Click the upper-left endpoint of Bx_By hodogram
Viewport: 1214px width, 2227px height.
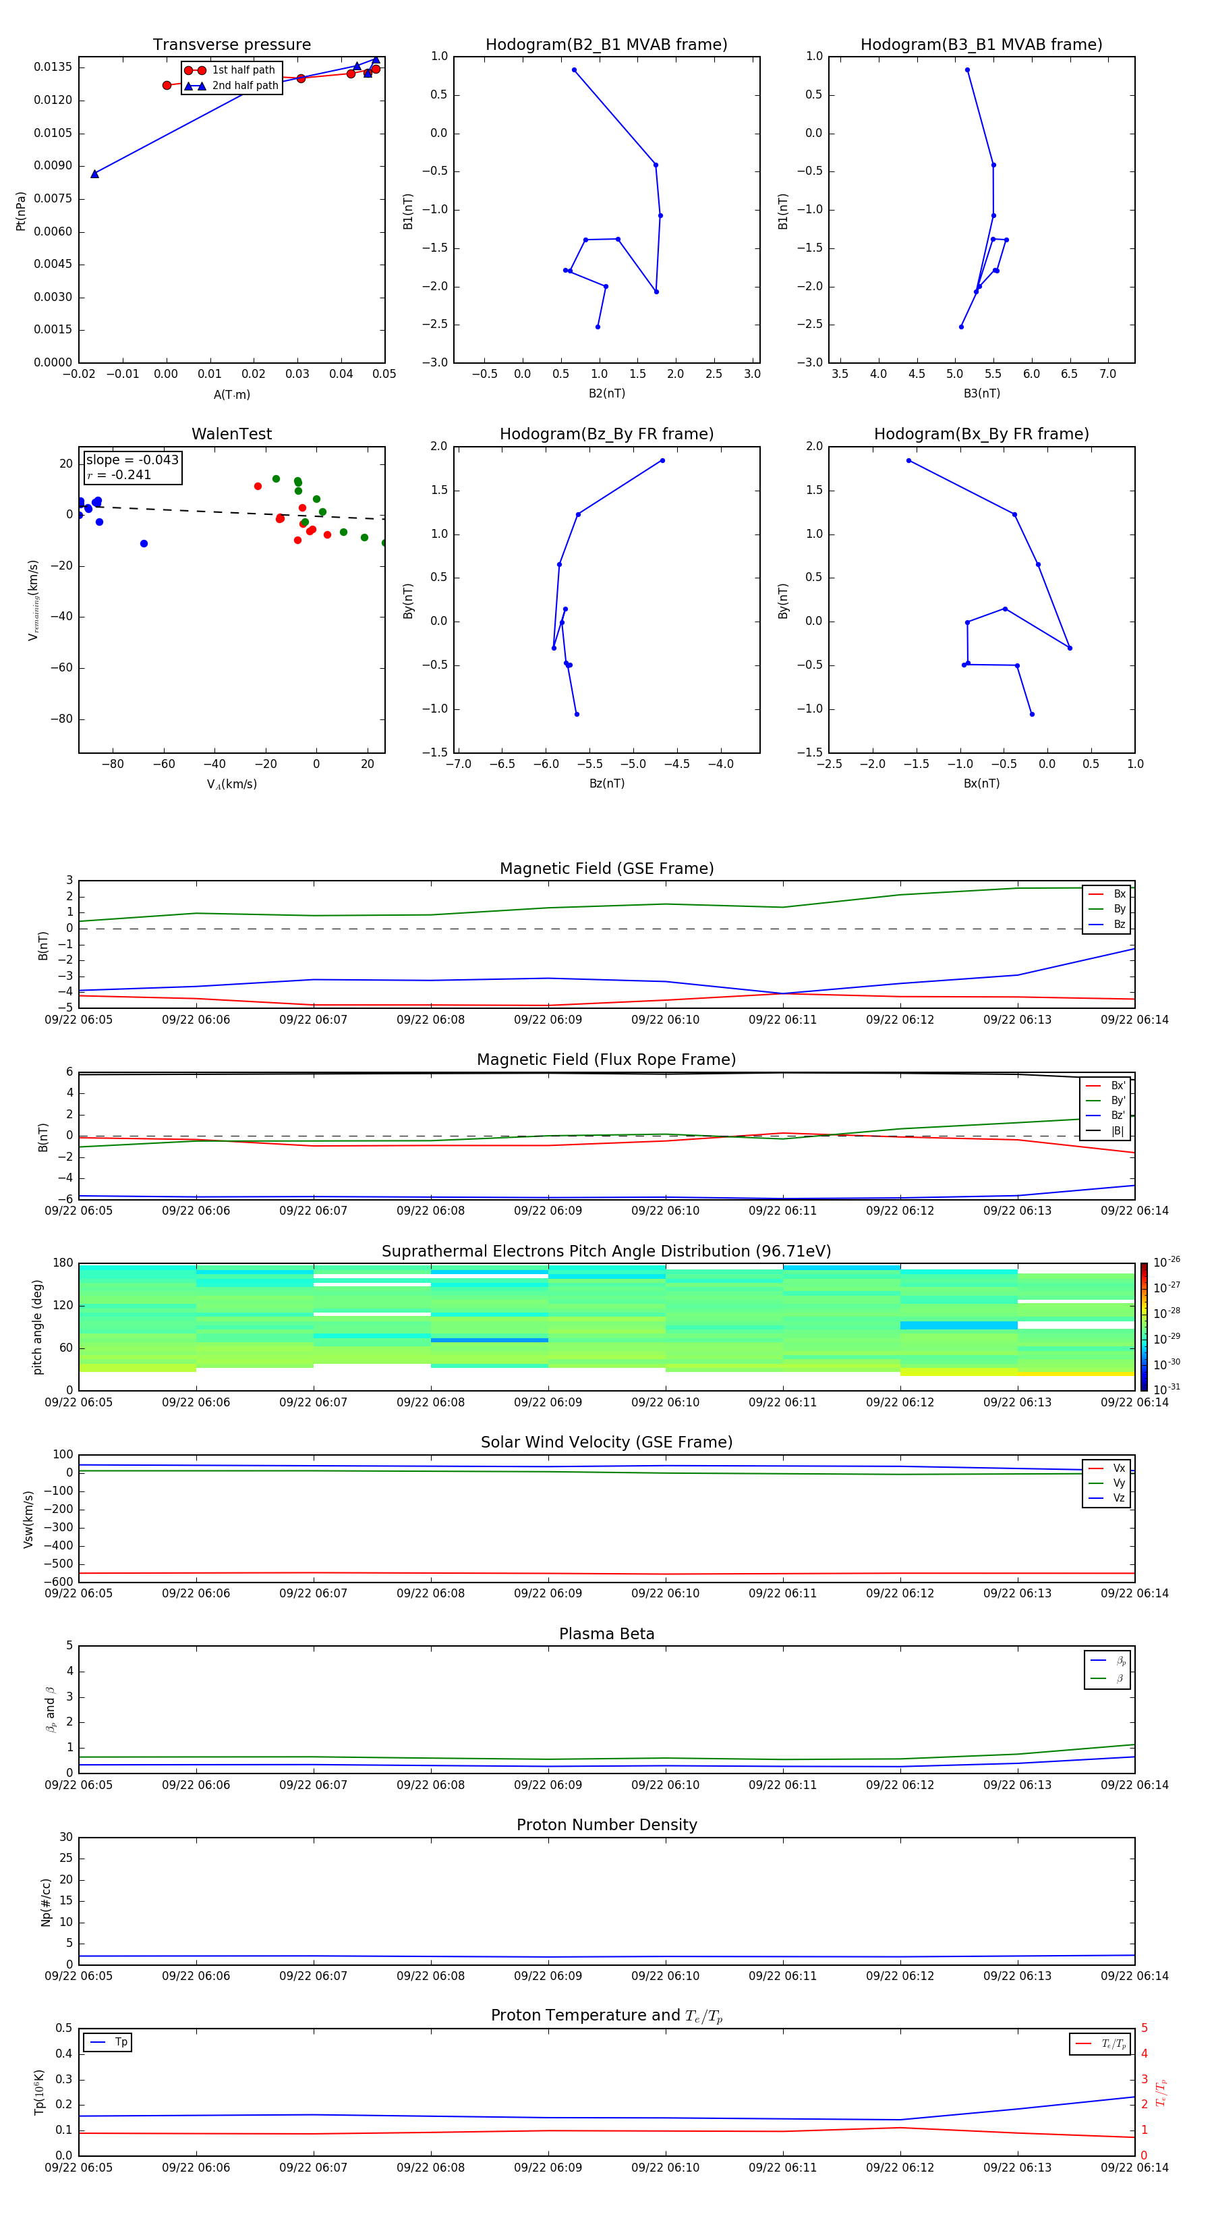pos(908,461)
